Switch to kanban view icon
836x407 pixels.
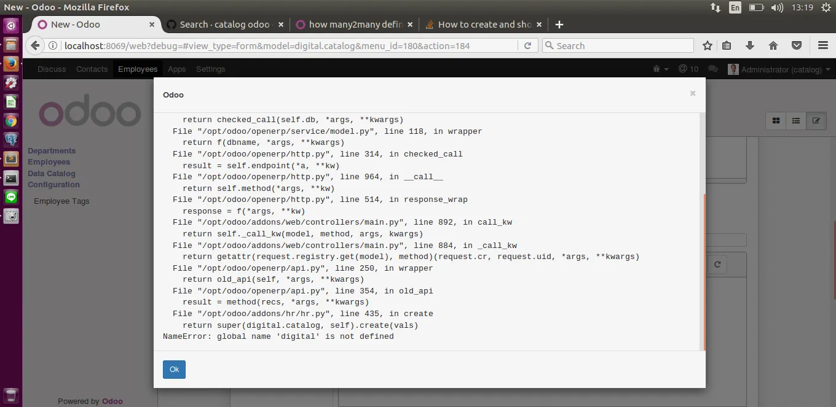(776, 121)
